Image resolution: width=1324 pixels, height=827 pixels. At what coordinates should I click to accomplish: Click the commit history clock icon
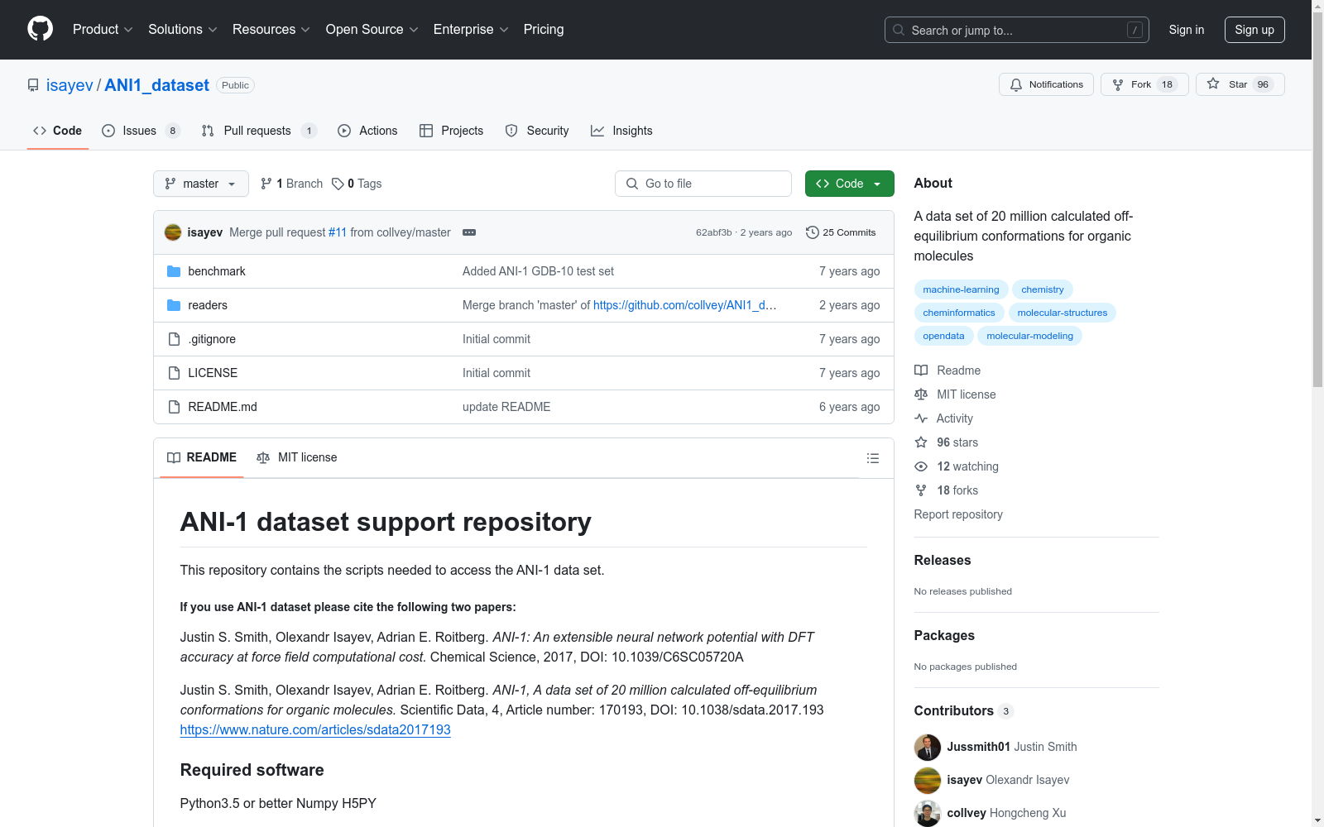tap(812, 232)
